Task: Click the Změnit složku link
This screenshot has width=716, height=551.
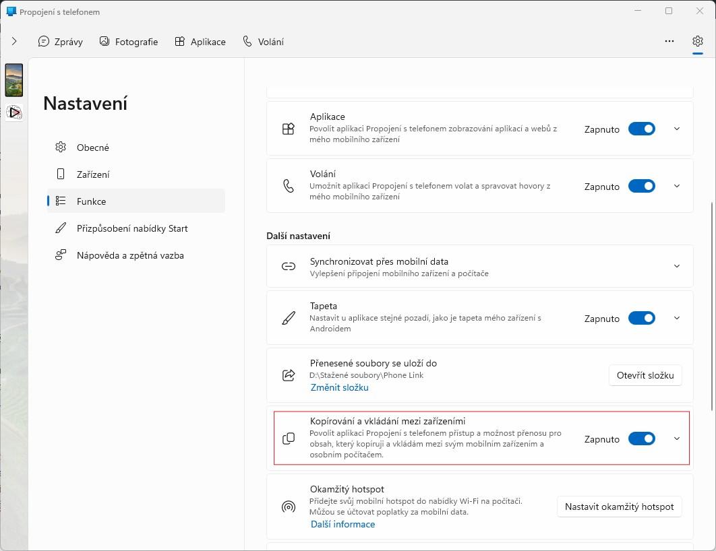Action: pyautogui.click(x=339, y=387)
